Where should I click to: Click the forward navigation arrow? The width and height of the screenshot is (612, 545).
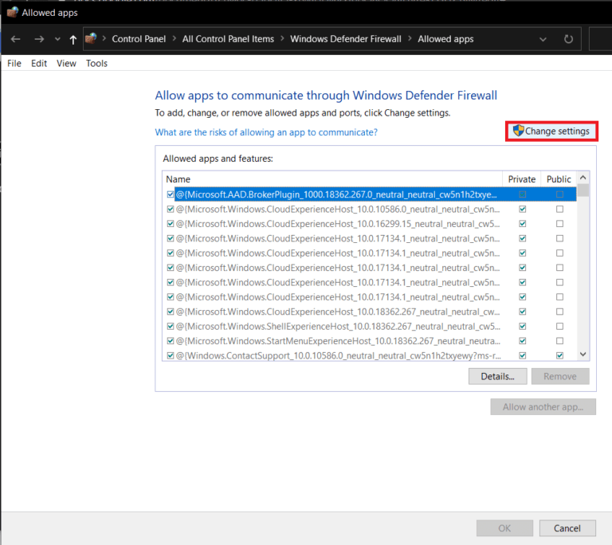(39, 39)
